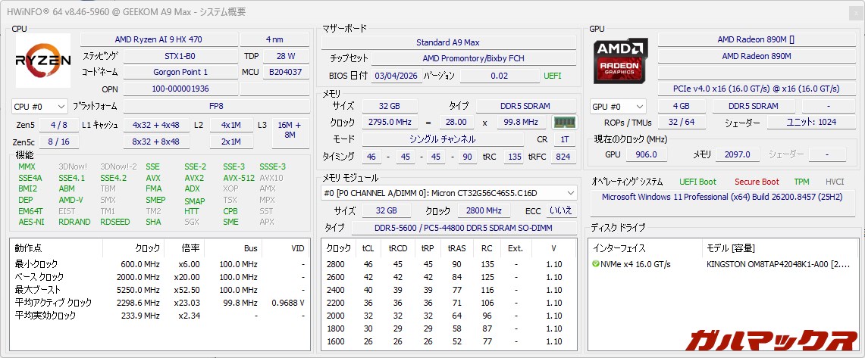Viewport: 865px width, 358px height.
Task: Click the FP8 platform field
Action: tap(216, 106)
